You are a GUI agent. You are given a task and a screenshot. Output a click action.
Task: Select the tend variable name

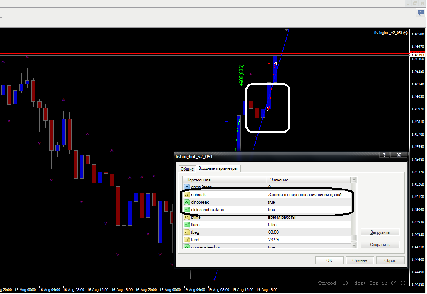[195, 240]
